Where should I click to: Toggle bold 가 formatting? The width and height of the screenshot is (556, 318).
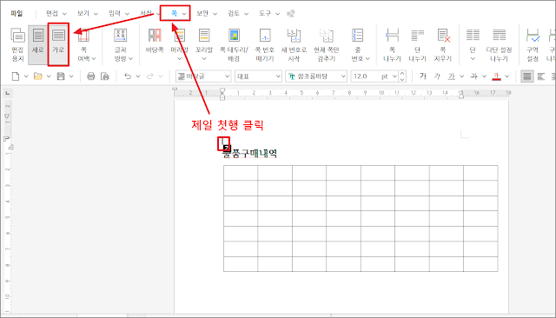coord(423,76)
